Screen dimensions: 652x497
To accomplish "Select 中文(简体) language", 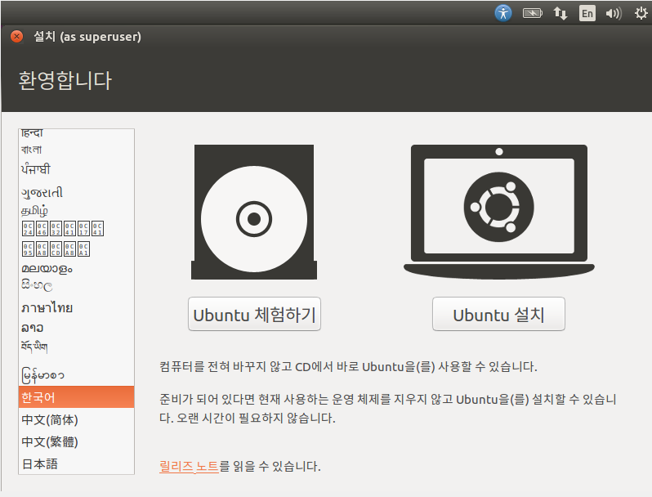I will pos(77,419).
